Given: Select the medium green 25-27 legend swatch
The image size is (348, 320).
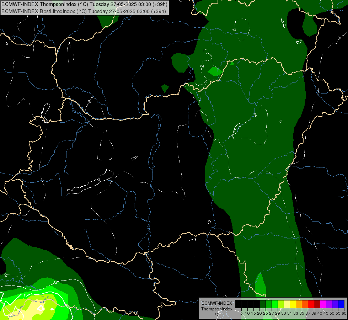Looking at the screenshot, I should 269,304.
